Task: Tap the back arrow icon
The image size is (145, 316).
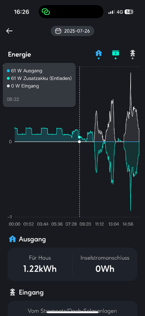Action: [9, 31]
